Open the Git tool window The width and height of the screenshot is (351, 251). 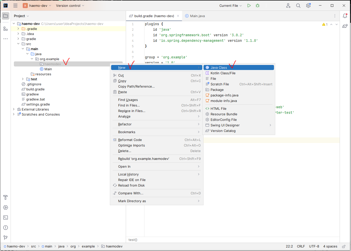pyautogui.click(x=6, y=238)
